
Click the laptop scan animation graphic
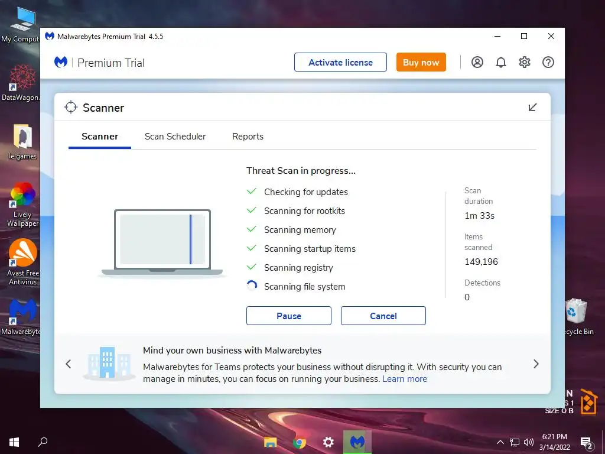point(162,243)
